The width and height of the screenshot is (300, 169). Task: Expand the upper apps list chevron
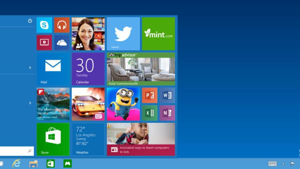pyautogui.click(x=30, y=67)
